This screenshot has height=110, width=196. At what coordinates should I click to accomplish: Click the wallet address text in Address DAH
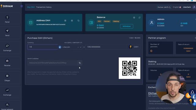point(51,24)
